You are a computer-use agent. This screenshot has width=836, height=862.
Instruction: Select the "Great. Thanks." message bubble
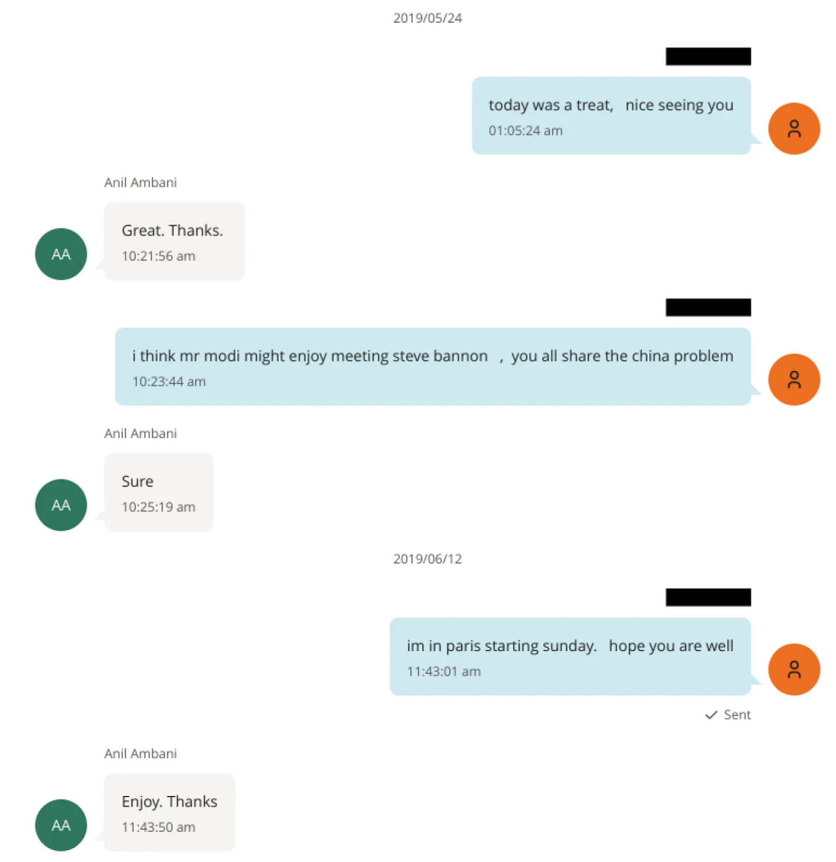tap(174, 241)
